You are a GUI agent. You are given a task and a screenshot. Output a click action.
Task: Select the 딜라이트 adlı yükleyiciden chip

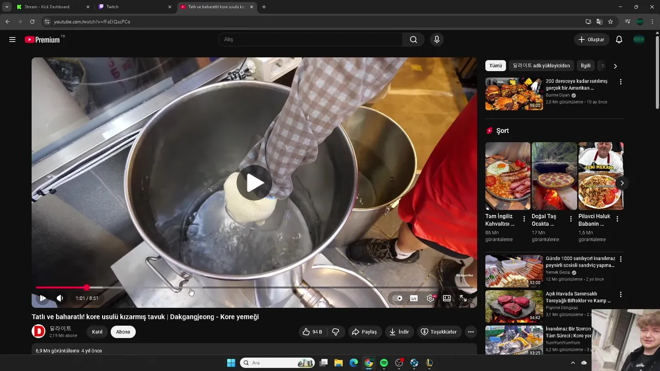(541, 66)
